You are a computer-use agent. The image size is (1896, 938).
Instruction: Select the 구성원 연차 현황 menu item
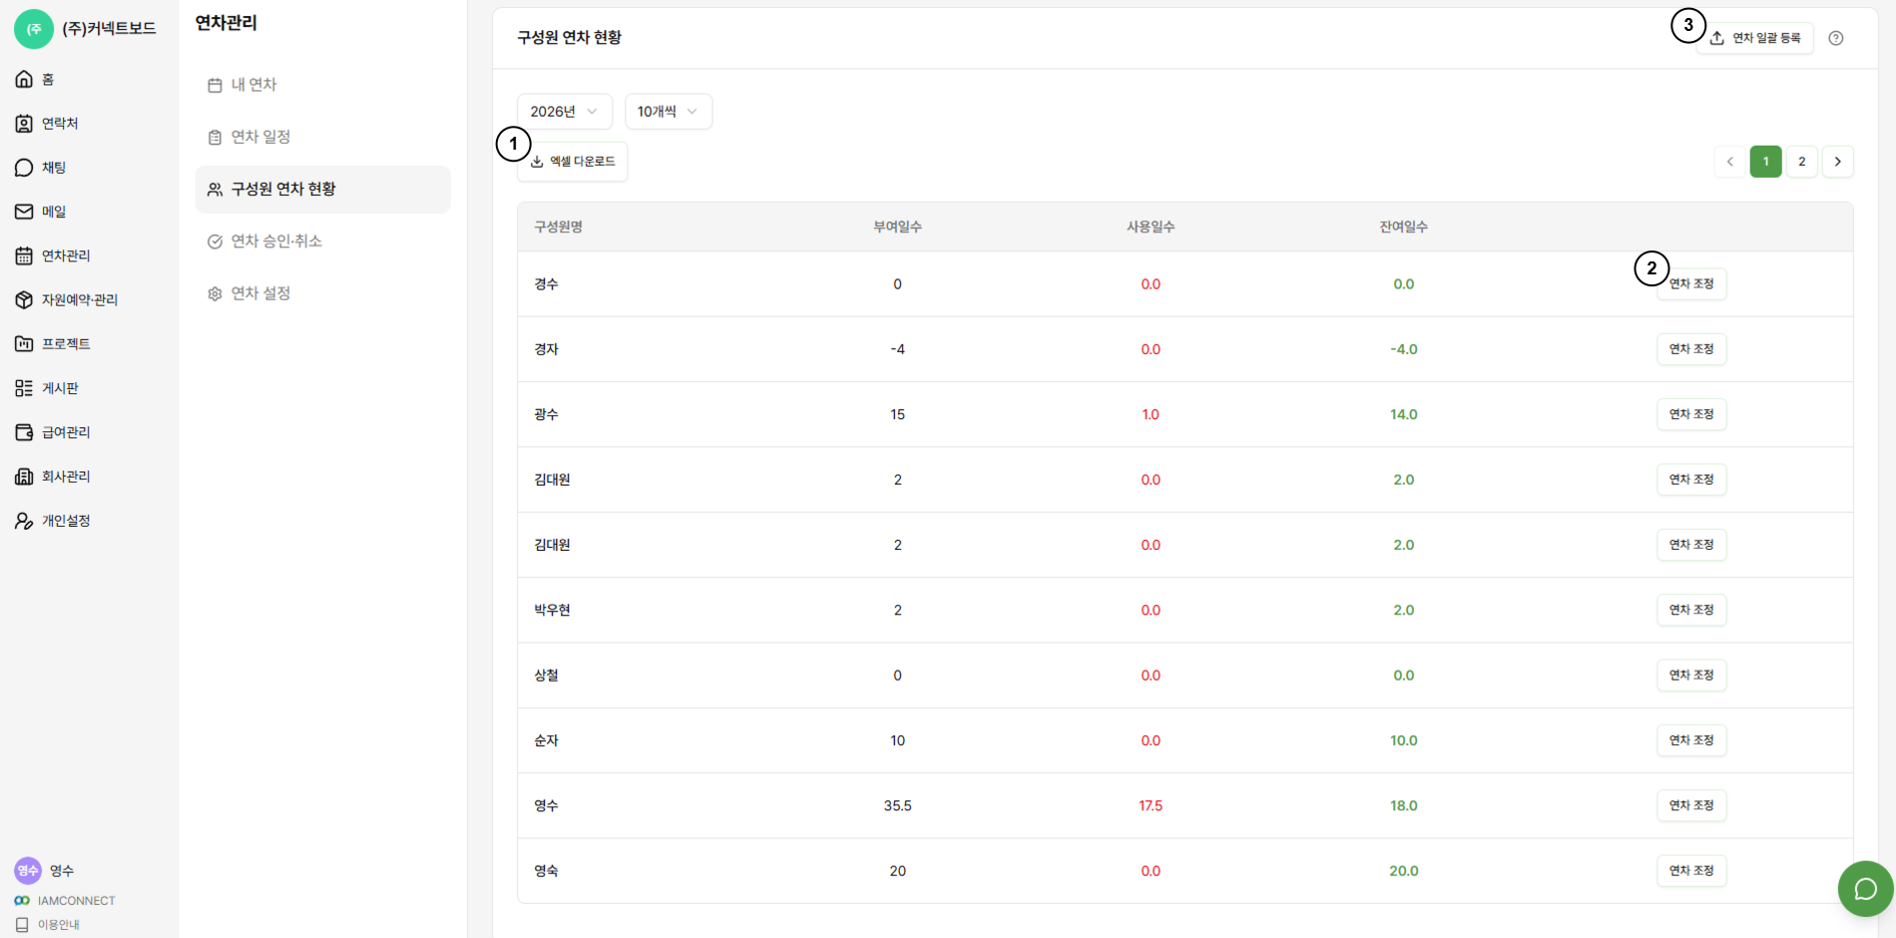point(322,189)
